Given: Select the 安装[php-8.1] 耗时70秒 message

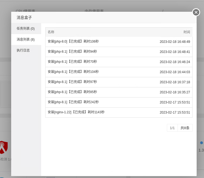Looking at the screenshot, I should point(119,62).
